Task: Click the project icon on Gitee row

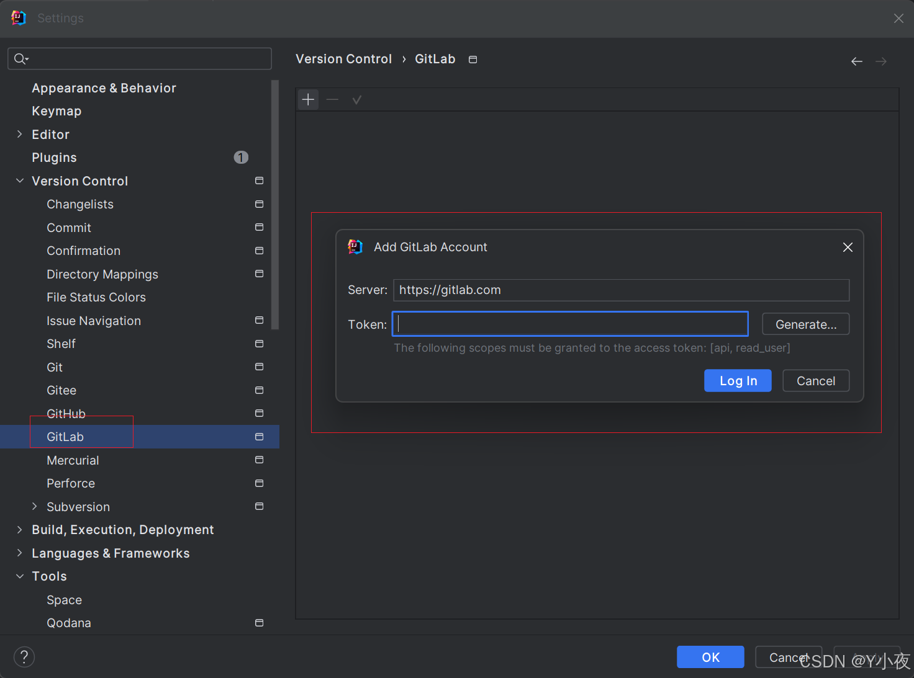Action: [x=260, y=390]
